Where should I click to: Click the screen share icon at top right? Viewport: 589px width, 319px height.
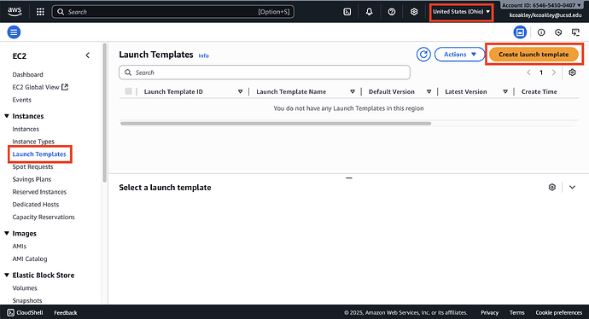(x=575, y=32)
